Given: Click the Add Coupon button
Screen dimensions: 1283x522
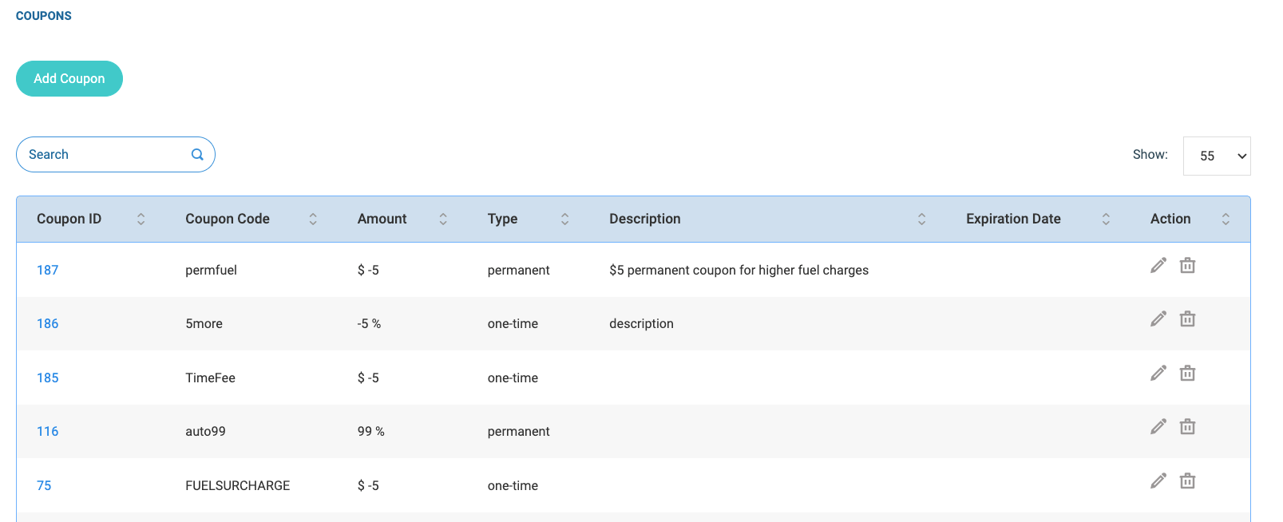Looking at the screenshot, I should point(69,79).
